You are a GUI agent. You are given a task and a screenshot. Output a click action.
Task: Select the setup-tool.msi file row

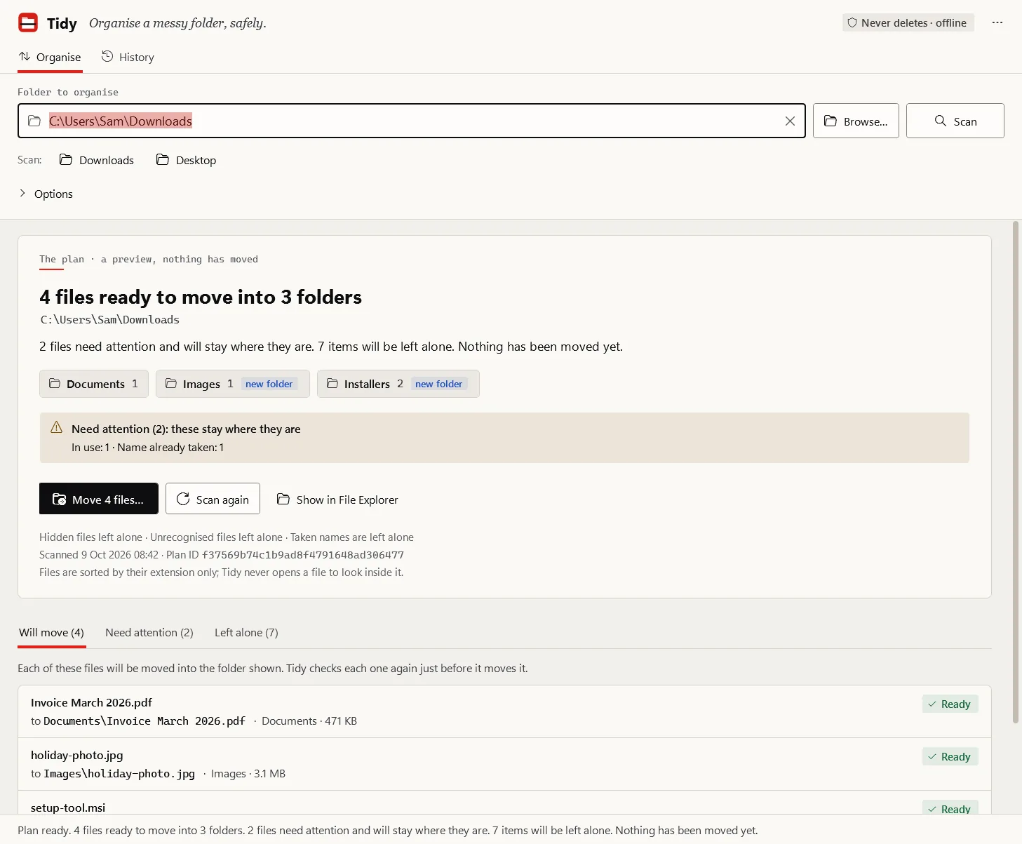tap(504, 803)
